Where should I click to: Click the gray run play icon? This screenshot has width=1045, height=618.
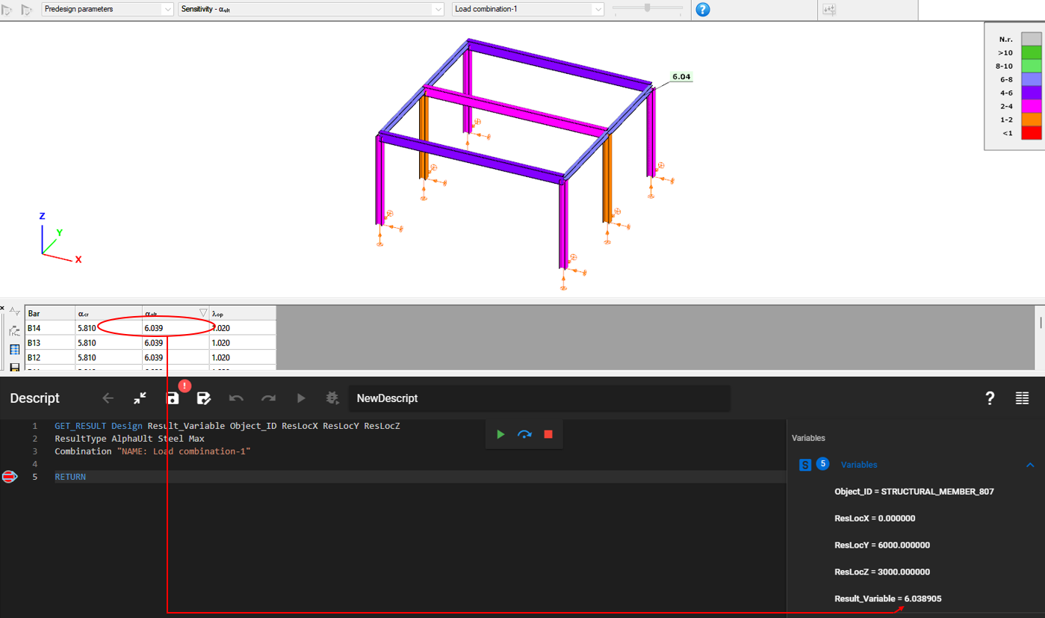[300, 398]
